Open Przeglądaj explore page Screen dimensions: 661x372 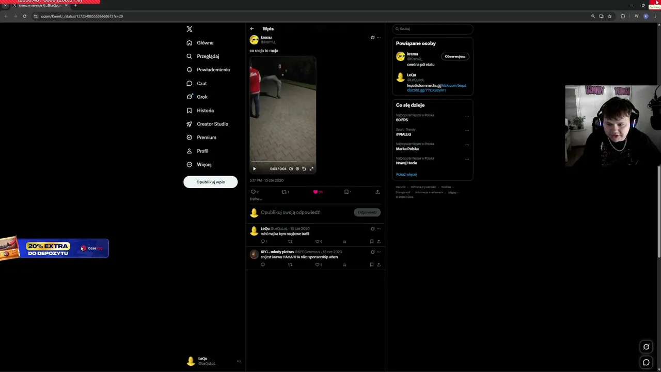click(x=203, y=56)
